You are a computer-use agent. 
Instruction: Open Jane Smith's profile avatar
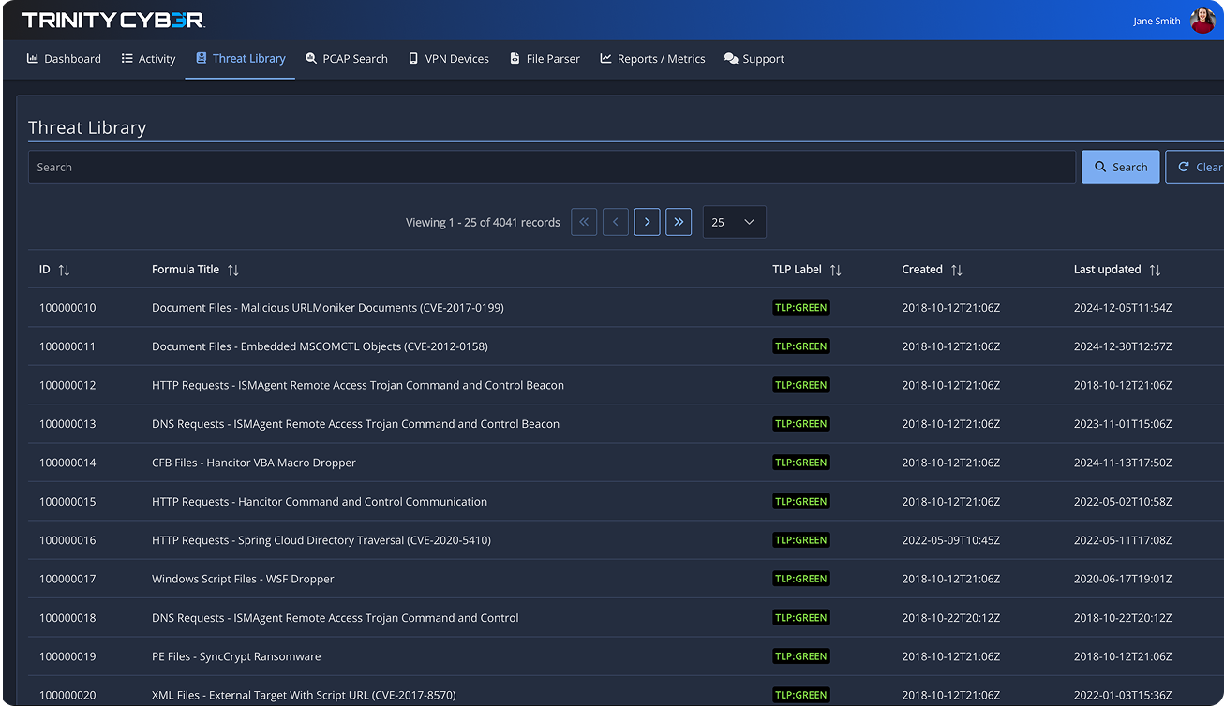(x=1202, y=20)
